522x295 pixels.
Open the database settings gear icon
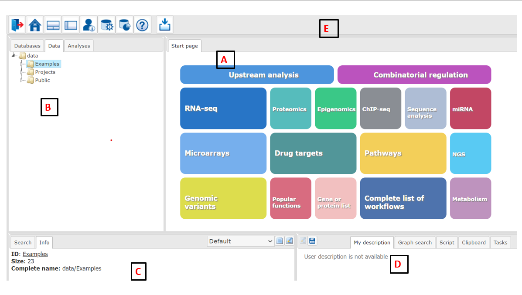[107, 24]
